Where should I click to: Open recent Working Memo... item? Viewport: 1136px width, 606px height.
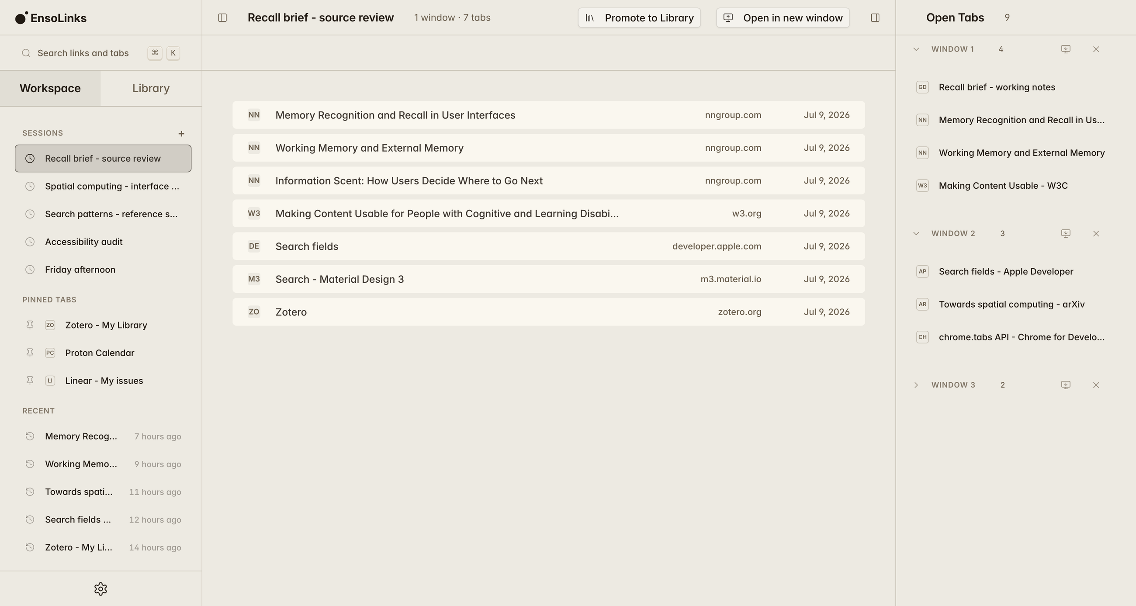(103, 464)
